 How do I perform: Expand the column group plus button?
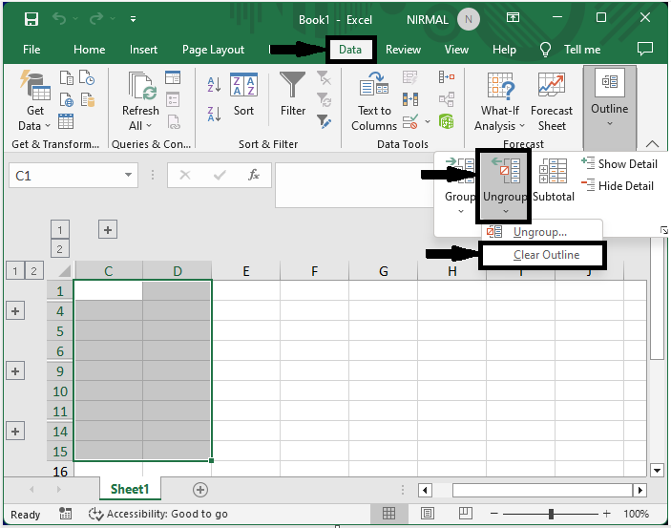(108, 230)
